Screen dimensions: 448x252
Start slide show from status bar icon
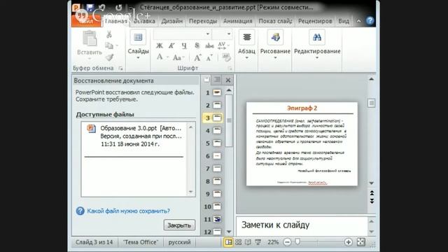[258, 242]
